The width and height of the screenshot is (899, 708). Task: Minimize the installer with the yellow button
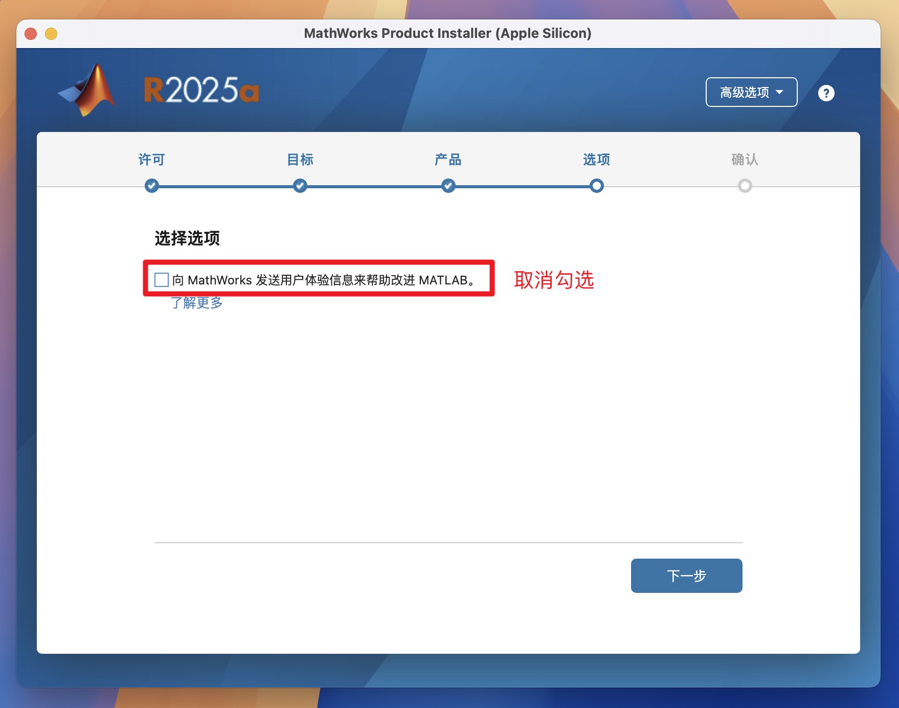51,34
